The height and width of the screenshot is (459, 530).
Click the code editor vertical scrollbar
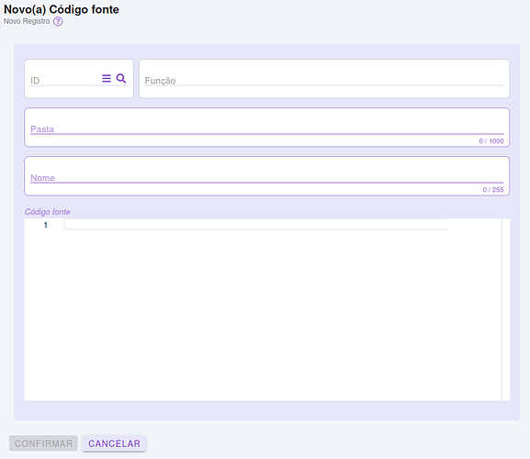506,309
